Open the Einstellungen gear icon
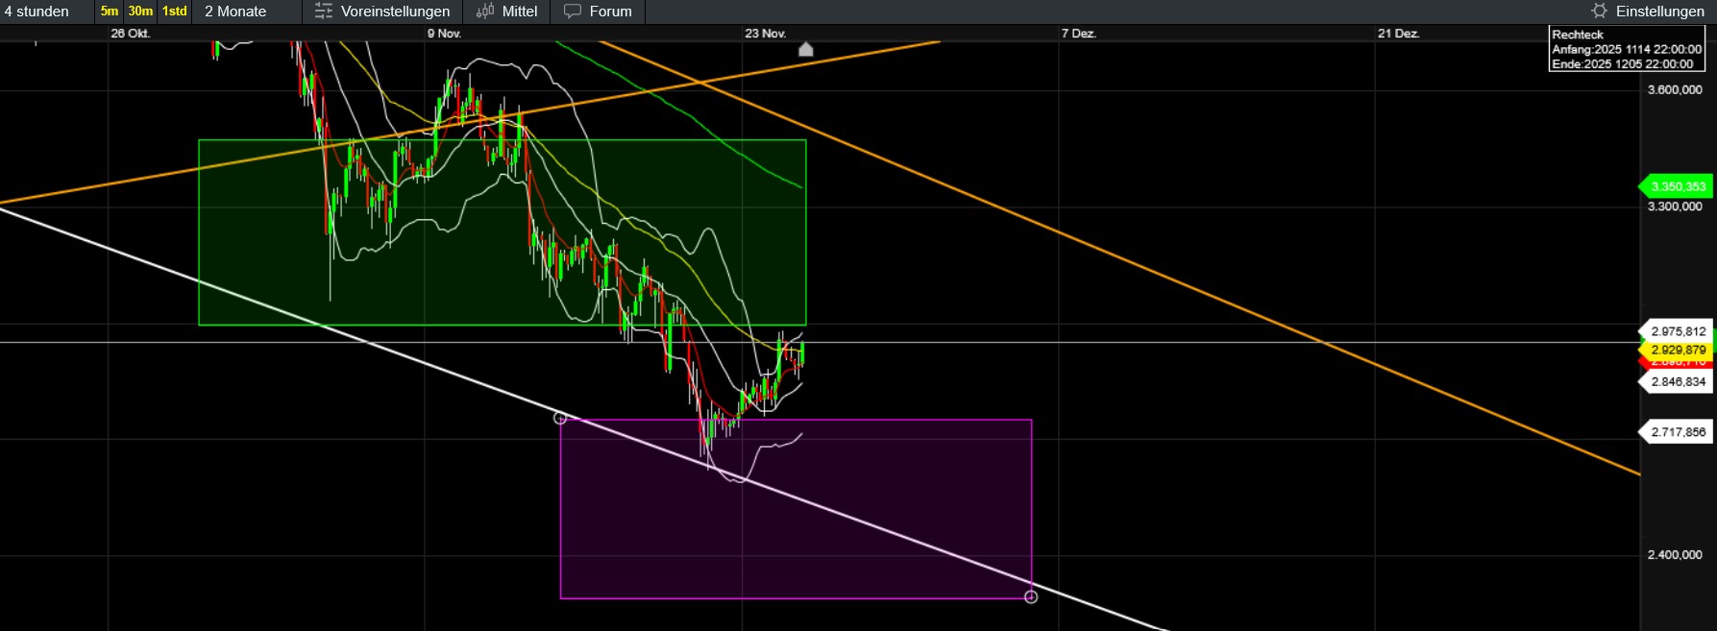The height and width of the screenshot is (631, 1717). [1599, 12]
